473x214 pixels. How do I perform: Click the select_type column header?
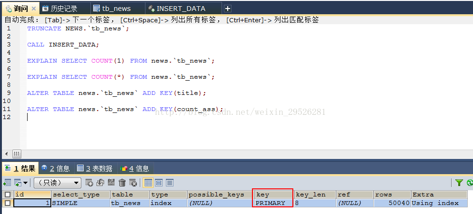[81, 195]
